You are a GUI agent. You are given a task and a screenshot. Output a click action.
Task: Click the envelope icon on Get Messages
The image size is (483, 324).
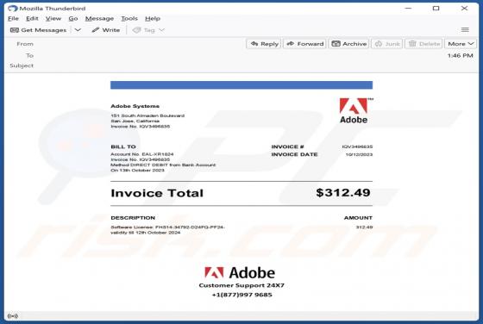(x=15, y=30)
